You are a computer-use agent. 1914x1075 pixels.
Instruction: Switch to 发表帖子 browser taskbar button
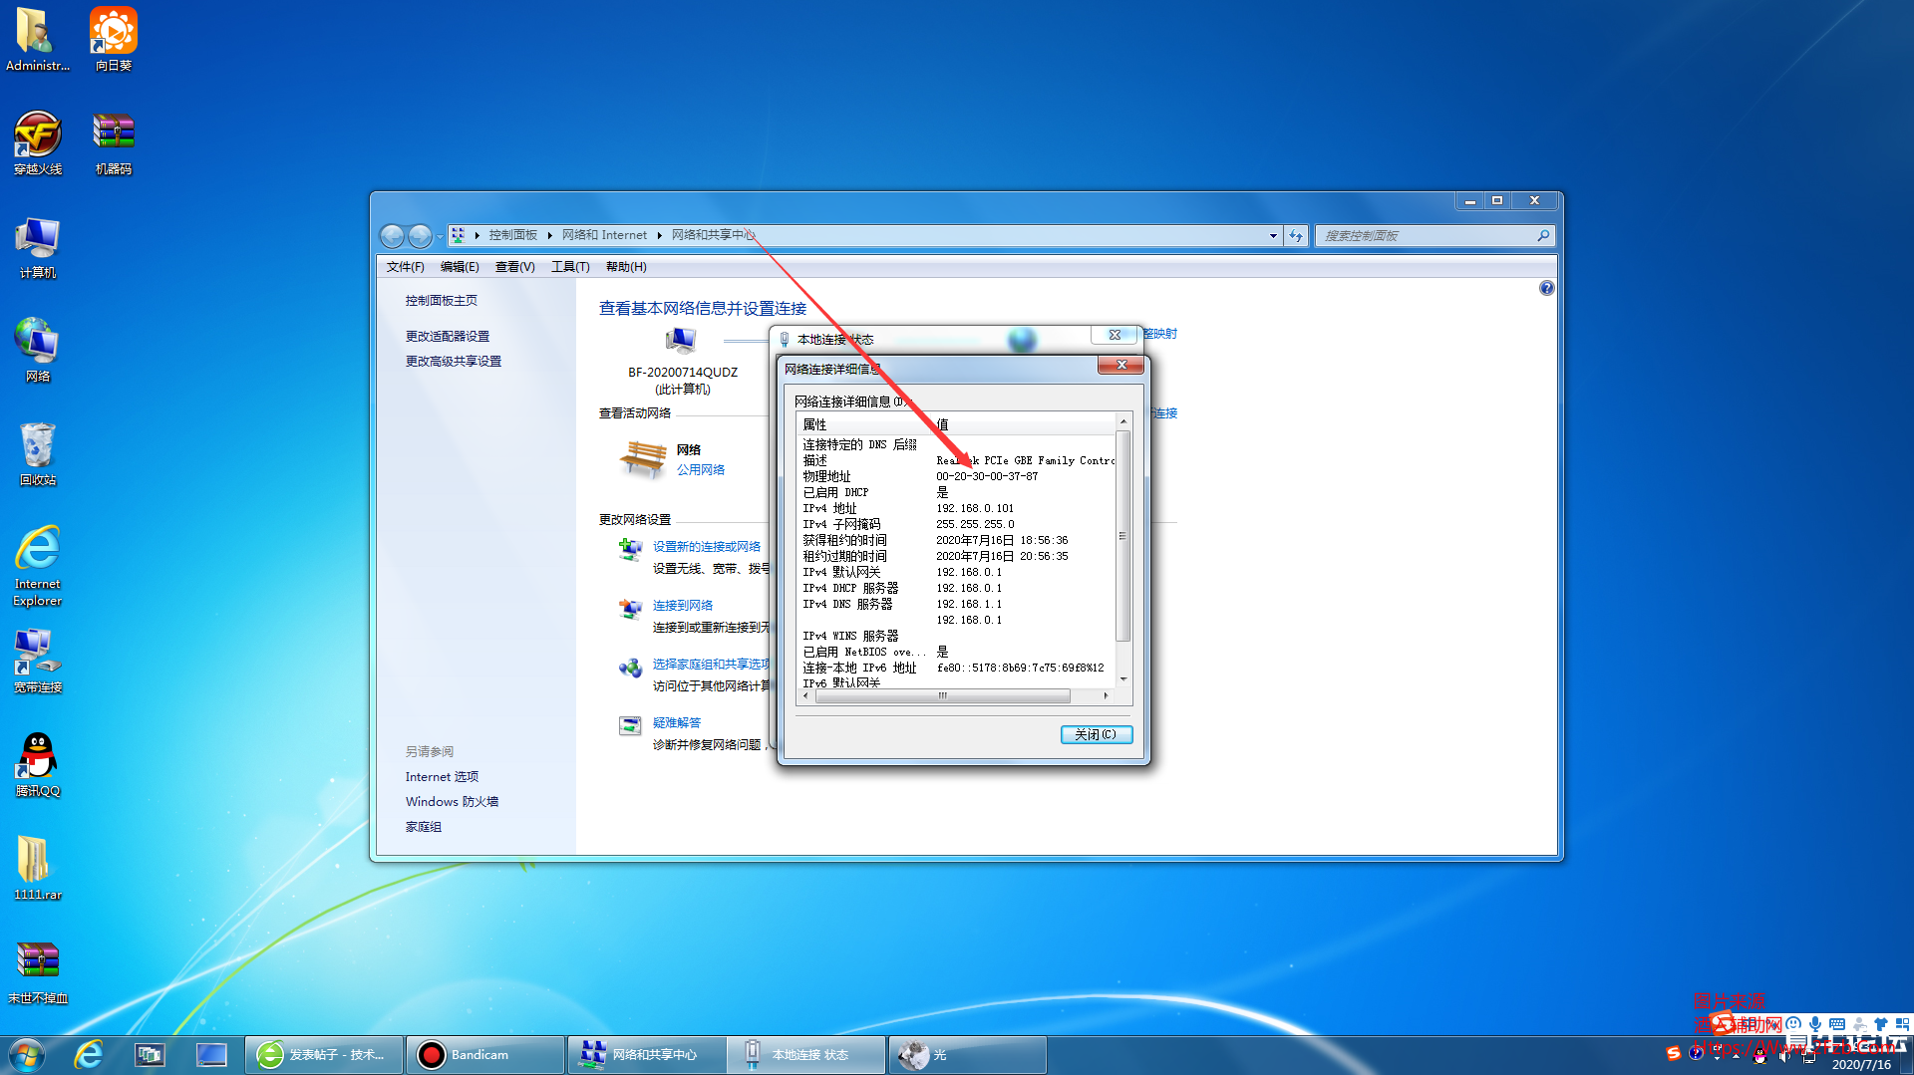pos(324,1055)
